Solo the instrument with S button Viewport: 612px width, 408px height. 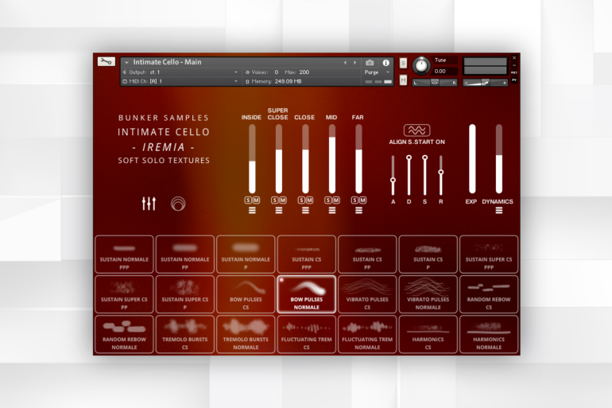click(x=403, y=63)
